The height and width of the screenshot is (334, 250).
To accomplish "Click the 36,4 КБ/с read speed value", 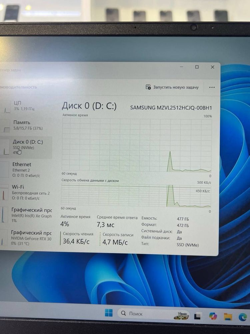I will [x=76, y=241].
